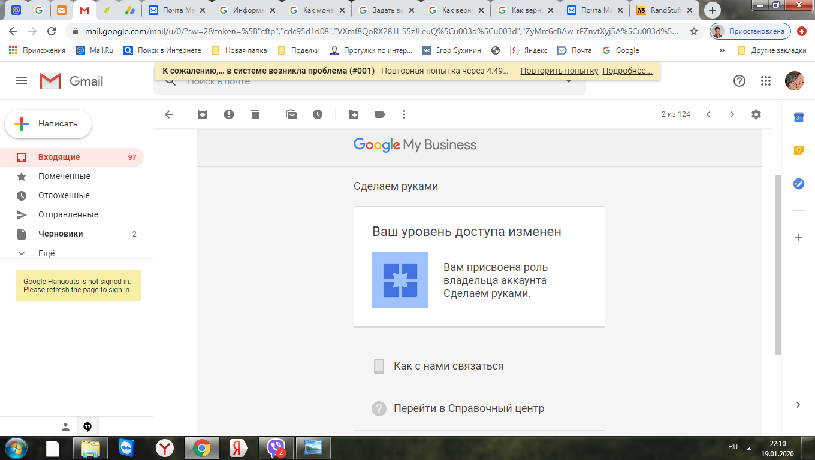Open Viber from the taskbar

coord(276,448)
